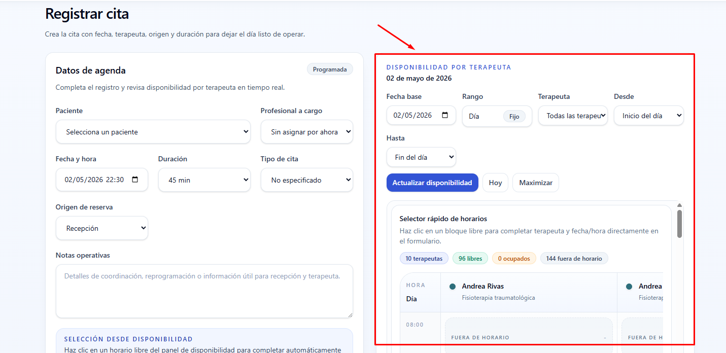Click the availability panel scrollbar thumb

[679, 223]
